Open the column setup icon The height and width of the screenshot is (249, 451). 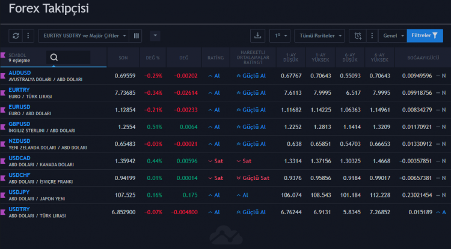(136, 36)
